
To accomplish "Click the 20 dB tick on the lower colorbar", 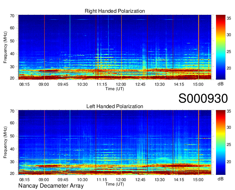I will click(x=229, y=162).
